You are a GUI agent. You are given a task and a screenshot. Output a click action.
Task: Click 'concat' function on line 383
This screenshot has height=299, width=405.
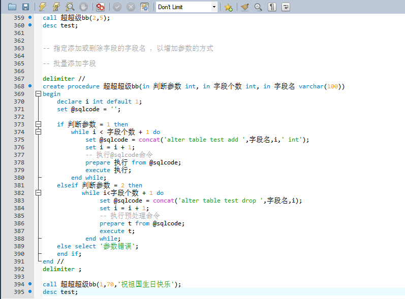coord(164,201)
